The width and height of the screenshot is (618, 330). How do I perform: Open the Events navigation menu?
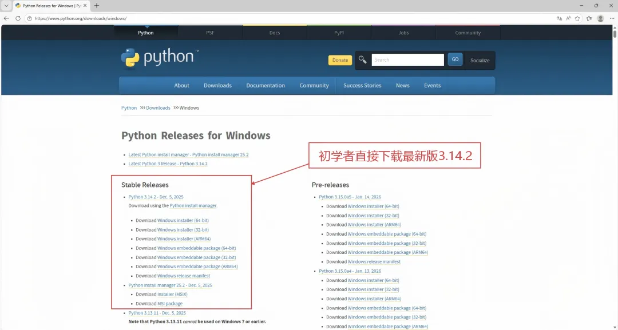pos(433,85)
